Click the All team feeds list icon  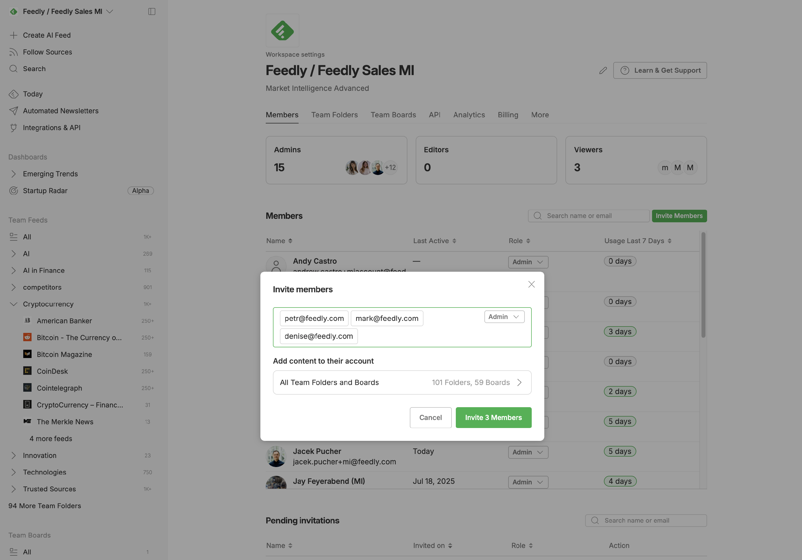[x=13, y=237]
